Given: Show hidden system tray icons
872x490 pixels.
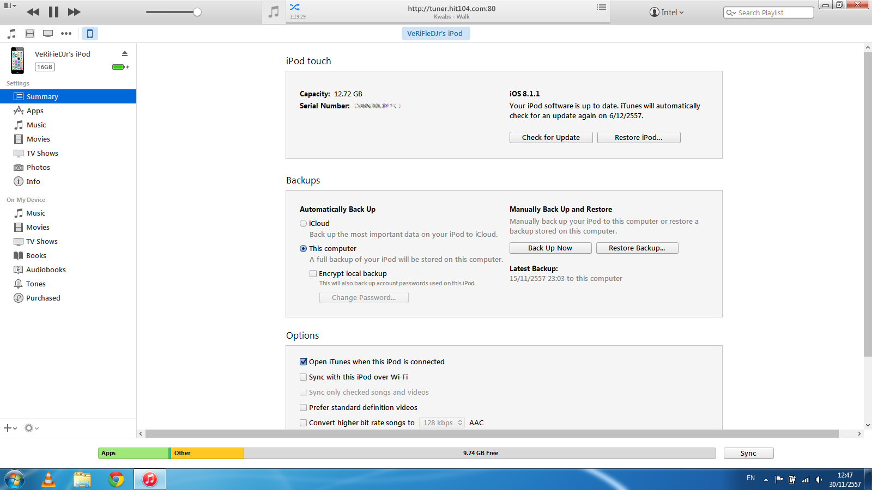Looking at the screenshot, I should [x=766, y=480].
